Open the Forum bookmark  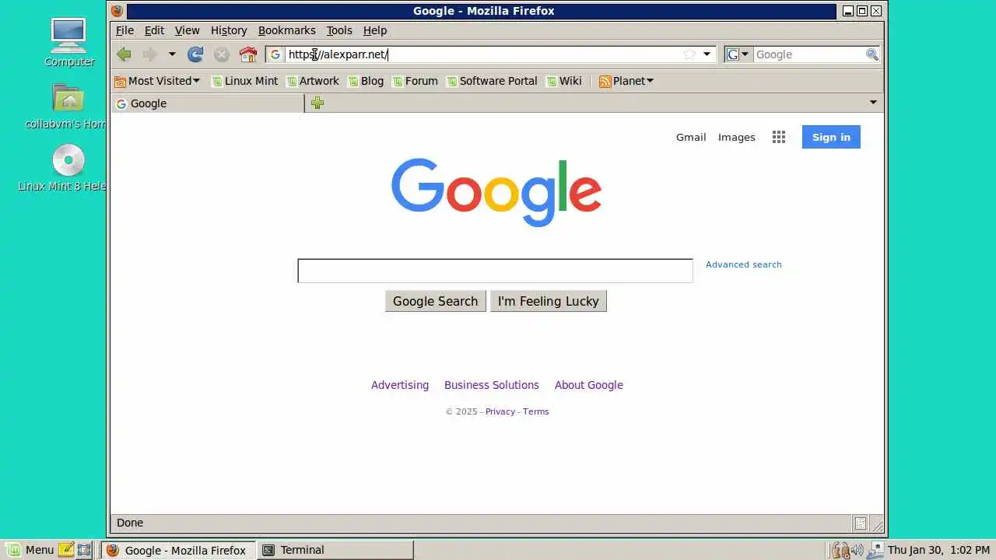tap(416, 81)
